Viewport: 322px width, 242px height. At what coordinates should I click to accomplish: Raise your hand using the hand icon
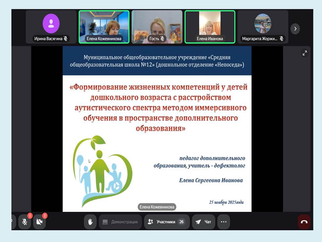coord(90,222)
